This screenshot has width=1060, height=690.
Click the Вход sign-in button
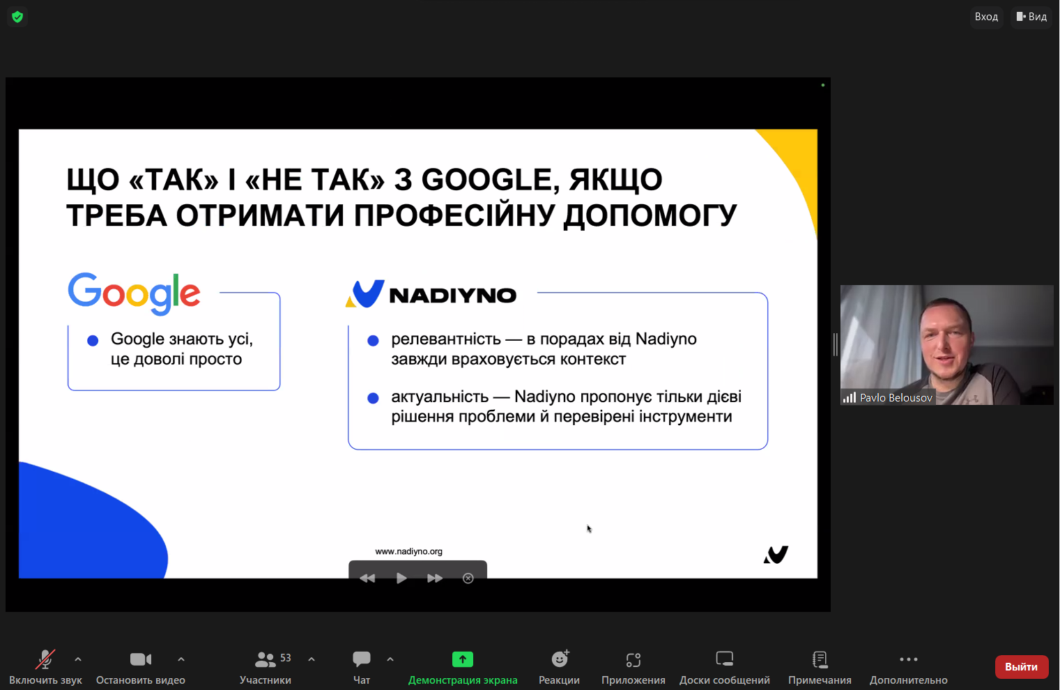point(986,17)
